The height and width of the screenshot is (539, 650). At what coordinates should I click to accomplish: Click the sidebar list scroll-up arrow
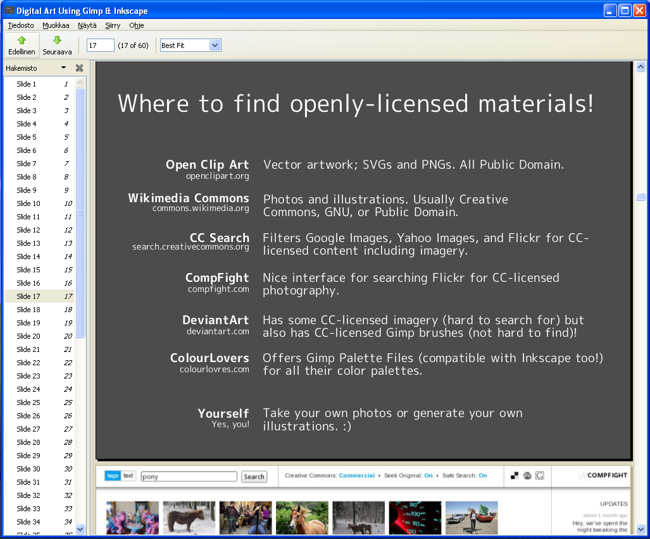coord(80,82)
